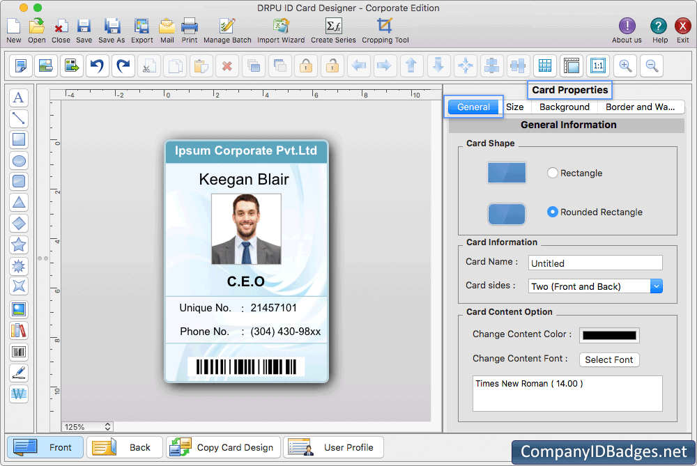Switch to the Background tab
Screen dimensions: 697x466
pos(565,107)
